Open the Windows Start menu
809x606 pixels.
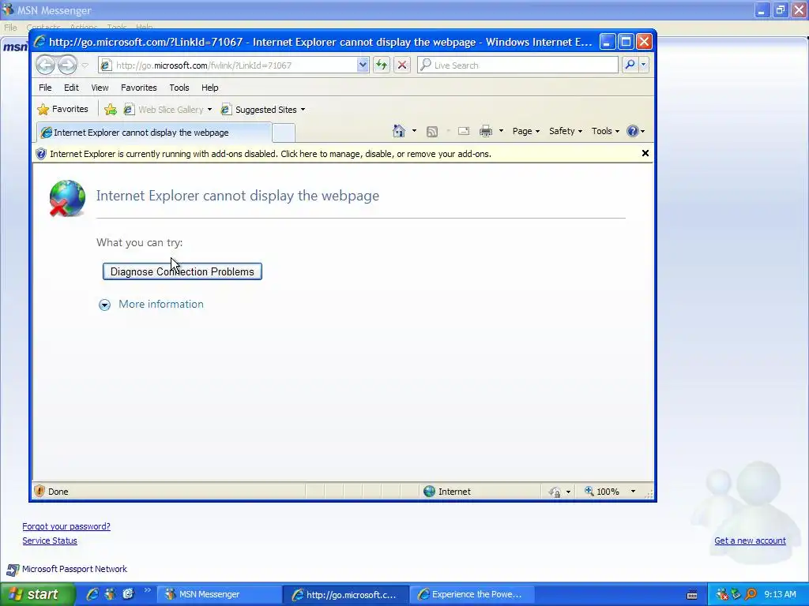coord(38,594)
